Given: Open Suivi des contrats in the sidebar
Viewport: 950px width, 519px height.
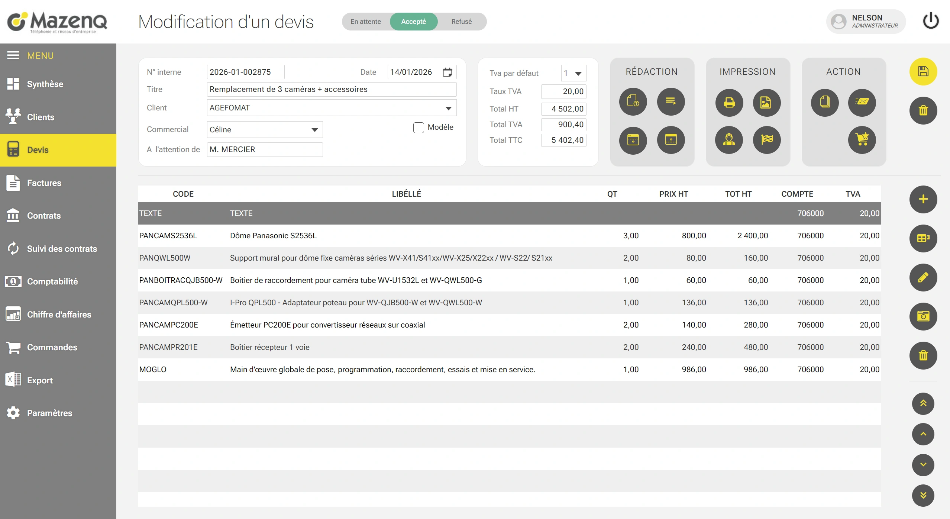Looking at the screenshot, I should (x=58, y=249).
